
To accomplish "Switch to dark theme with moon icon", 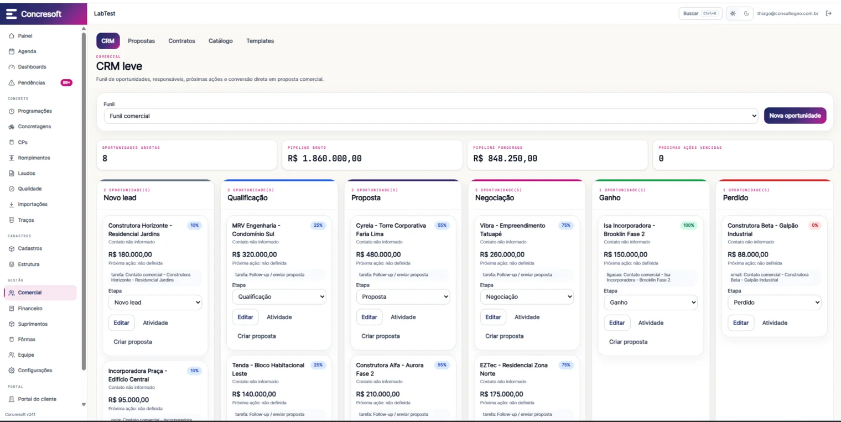I will (x=746, y=13).
